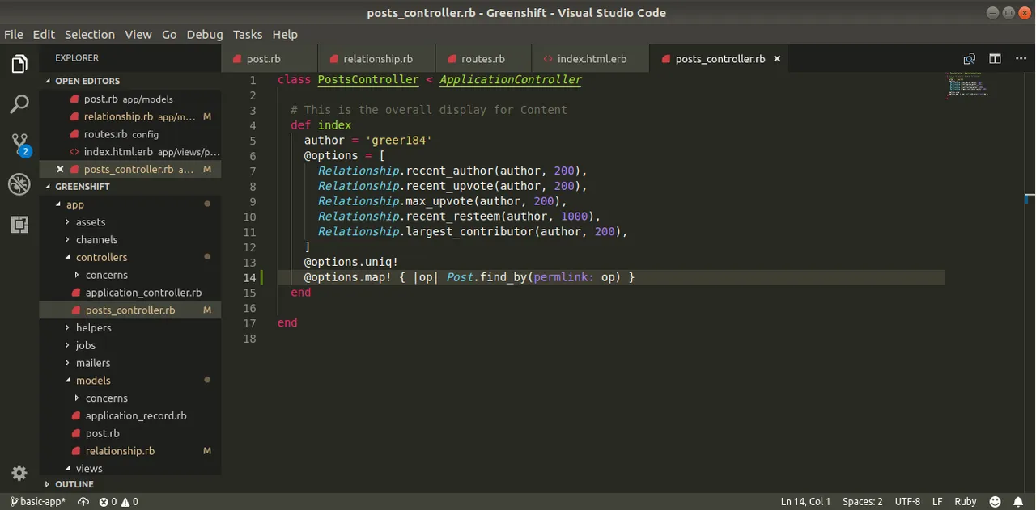Open relationship.rb under models folder
Viewport: 1036px width, 510px height.
[129, 451]
